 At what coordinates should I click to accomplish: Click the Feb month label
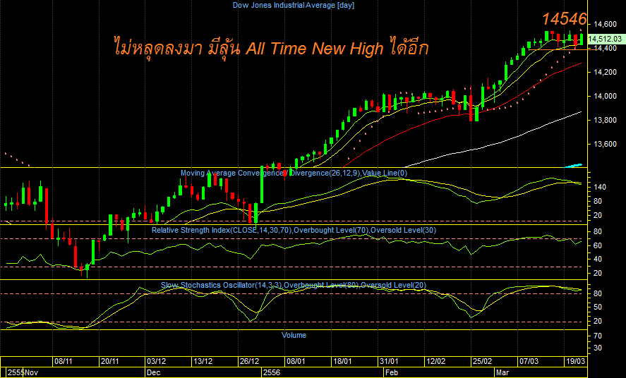tap(392, 373)
